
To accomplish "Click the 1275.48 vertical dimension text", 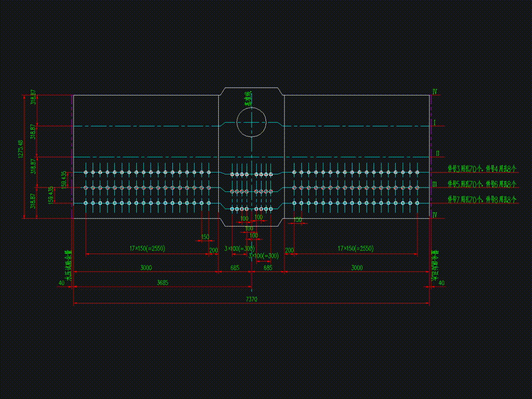I will tap(21, 150).
